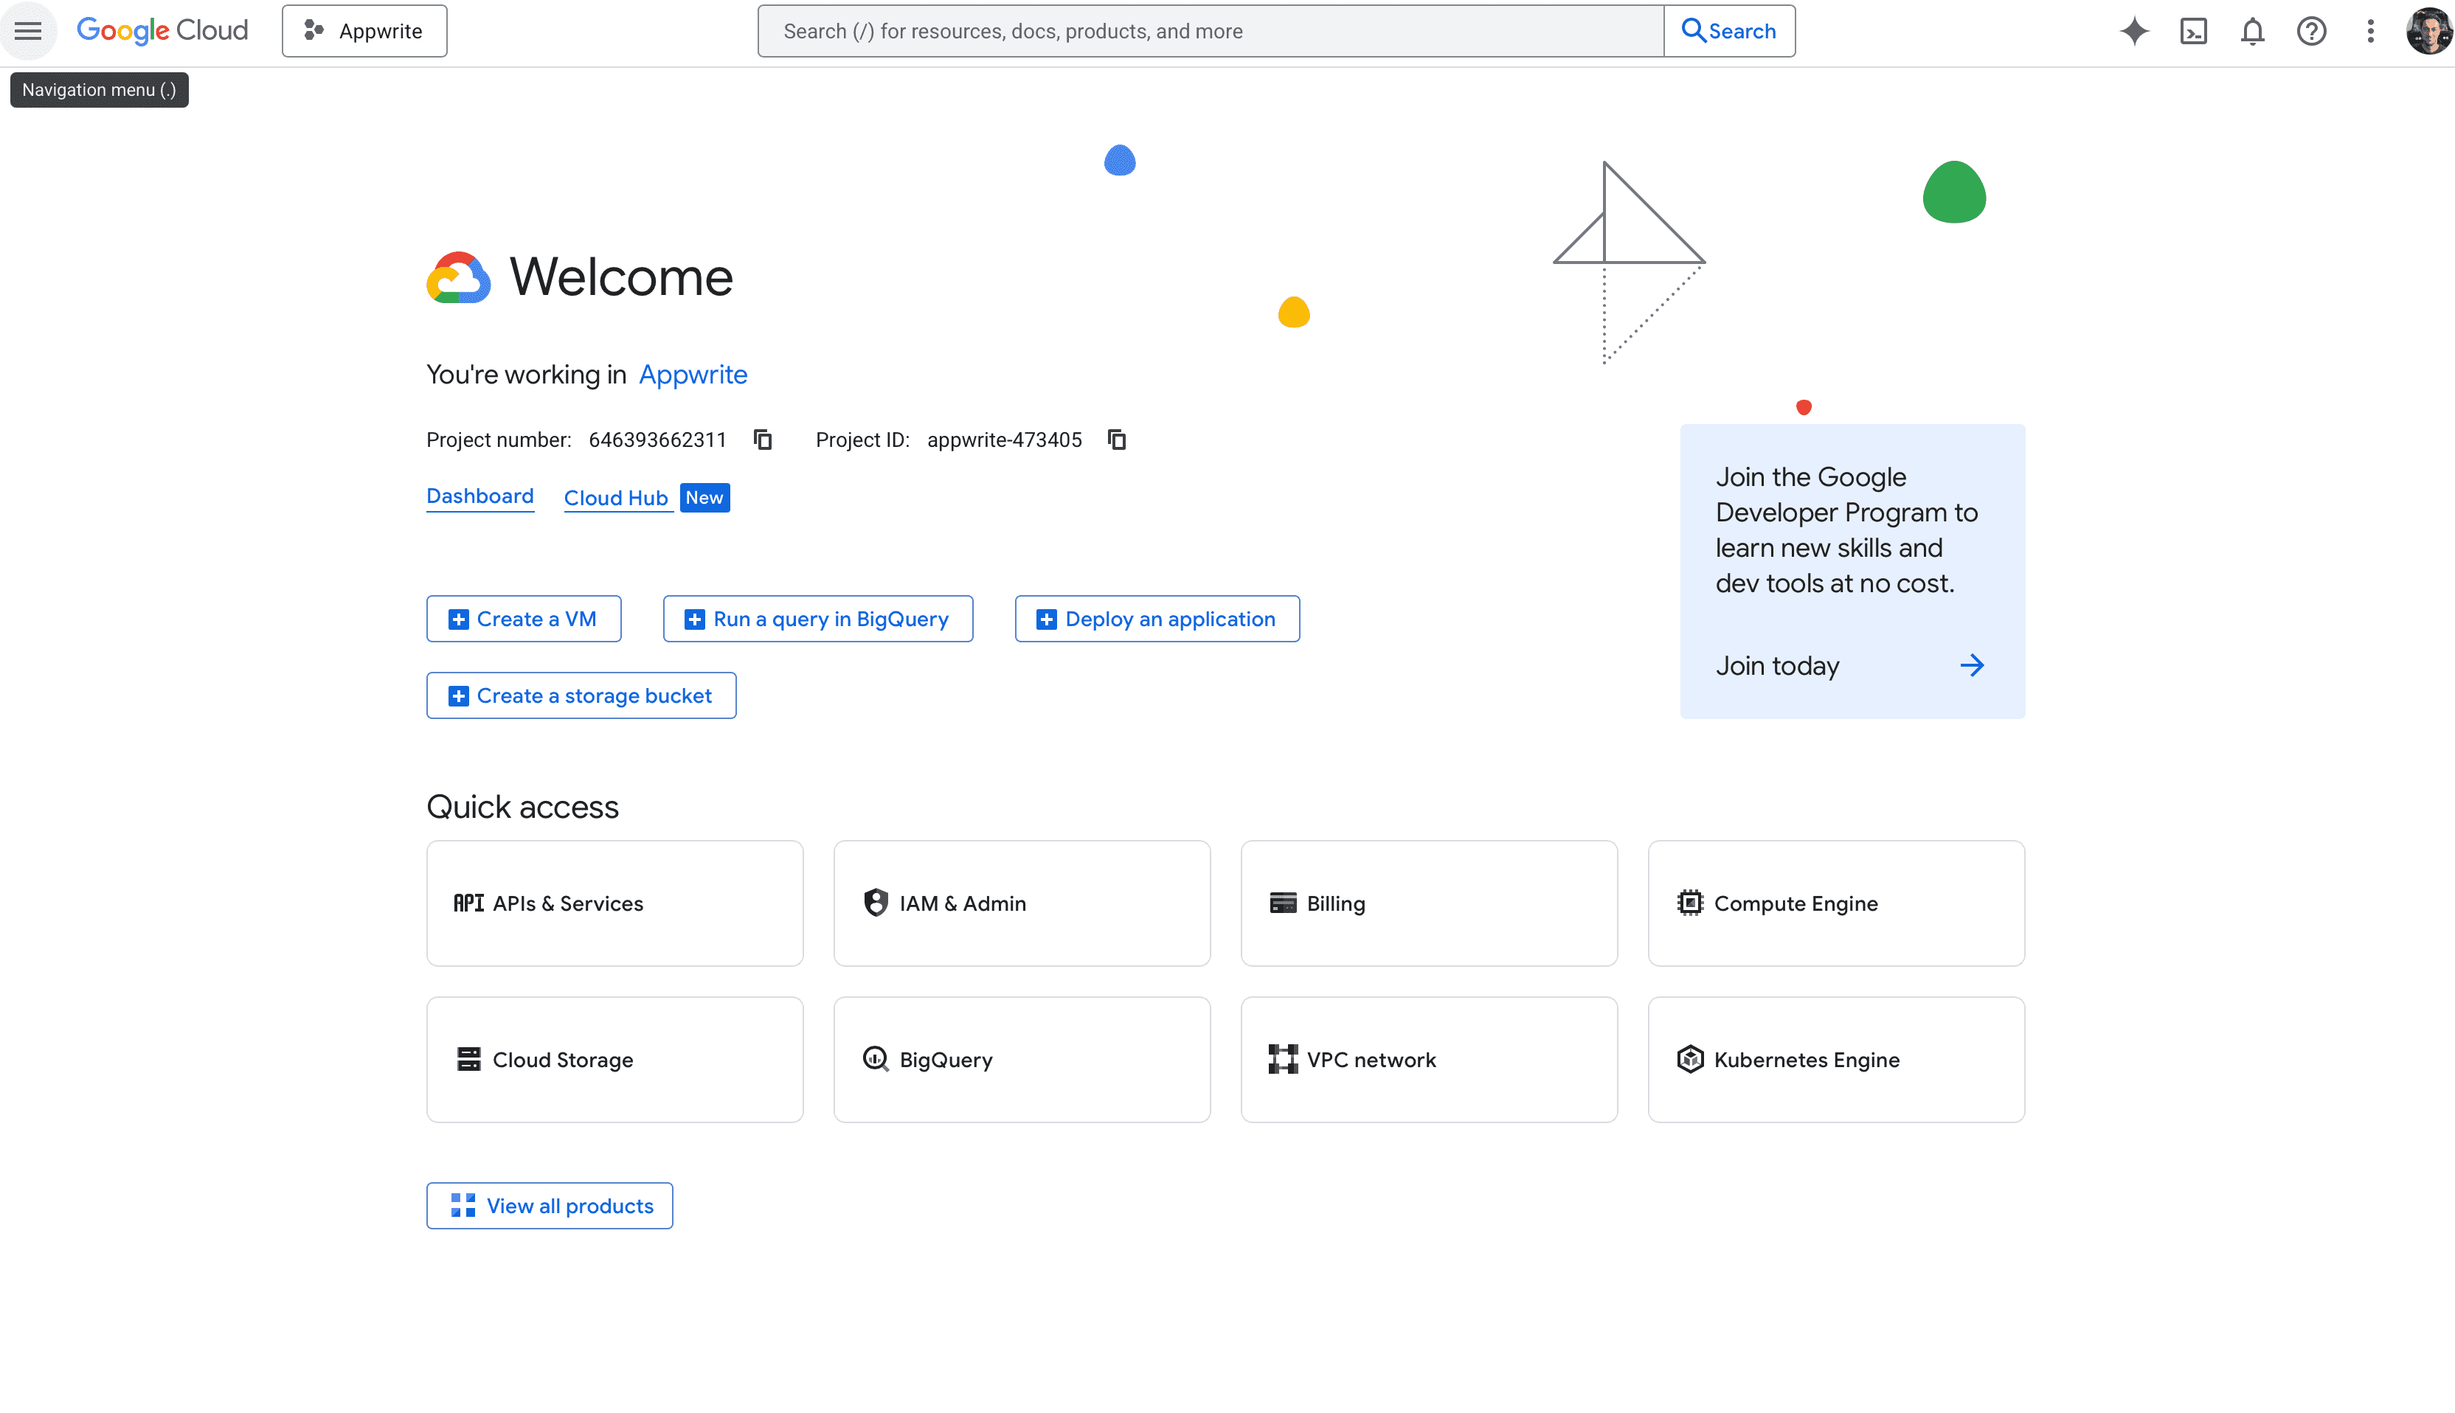Open Gemini AI assistant sparkle icon
The height and width of the screenshot is (1413, 2455).
(2133, 31)
